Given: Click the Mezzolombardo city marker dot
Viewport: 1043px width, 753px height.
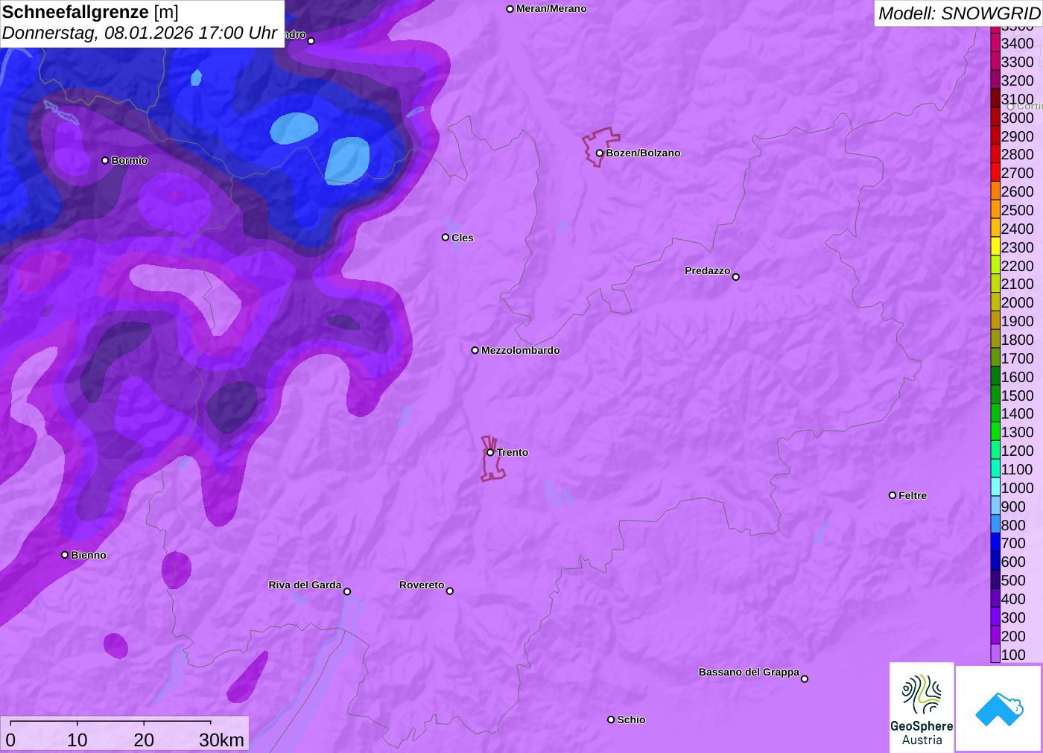Looking at the screenshot, I should (475, 350).
